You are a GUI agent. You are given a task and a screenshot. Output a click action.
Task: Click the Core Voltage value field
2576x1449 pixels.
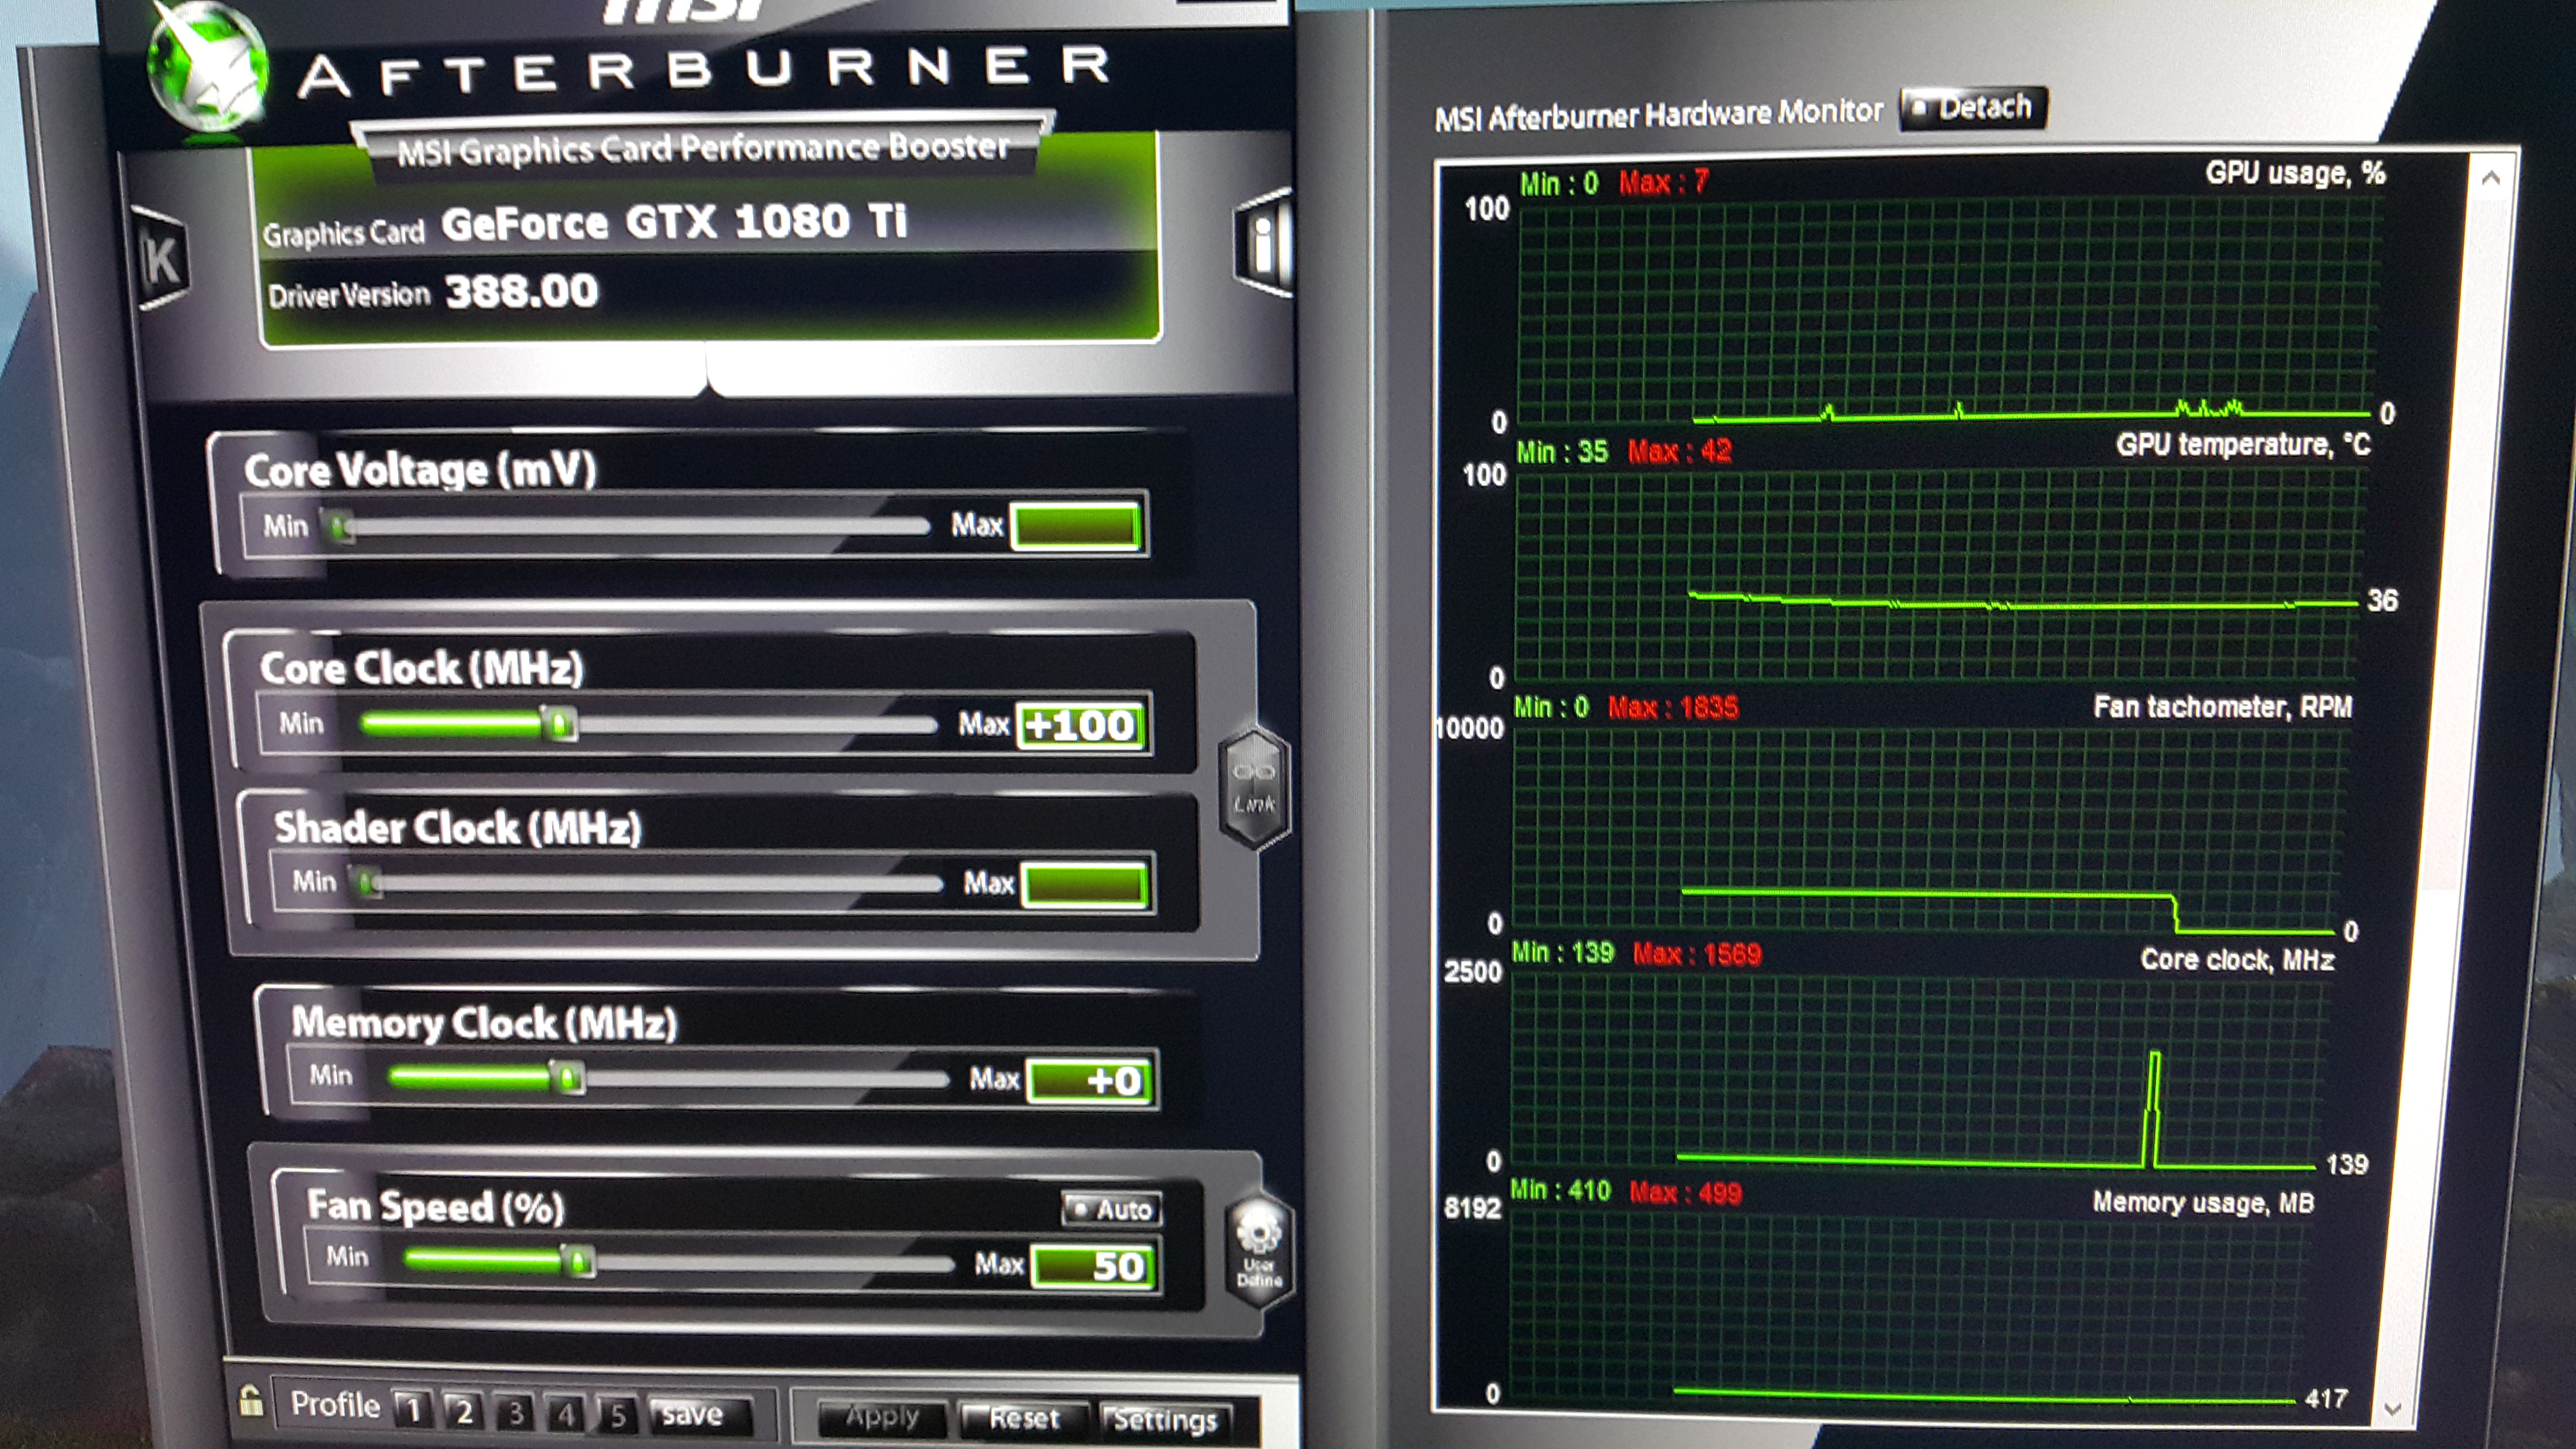1076,526
